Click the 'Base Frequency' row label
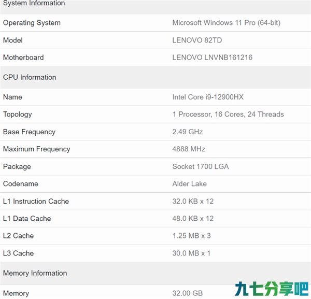The width and height of the screenshot is (311, 299). click(x=29, y=132)
